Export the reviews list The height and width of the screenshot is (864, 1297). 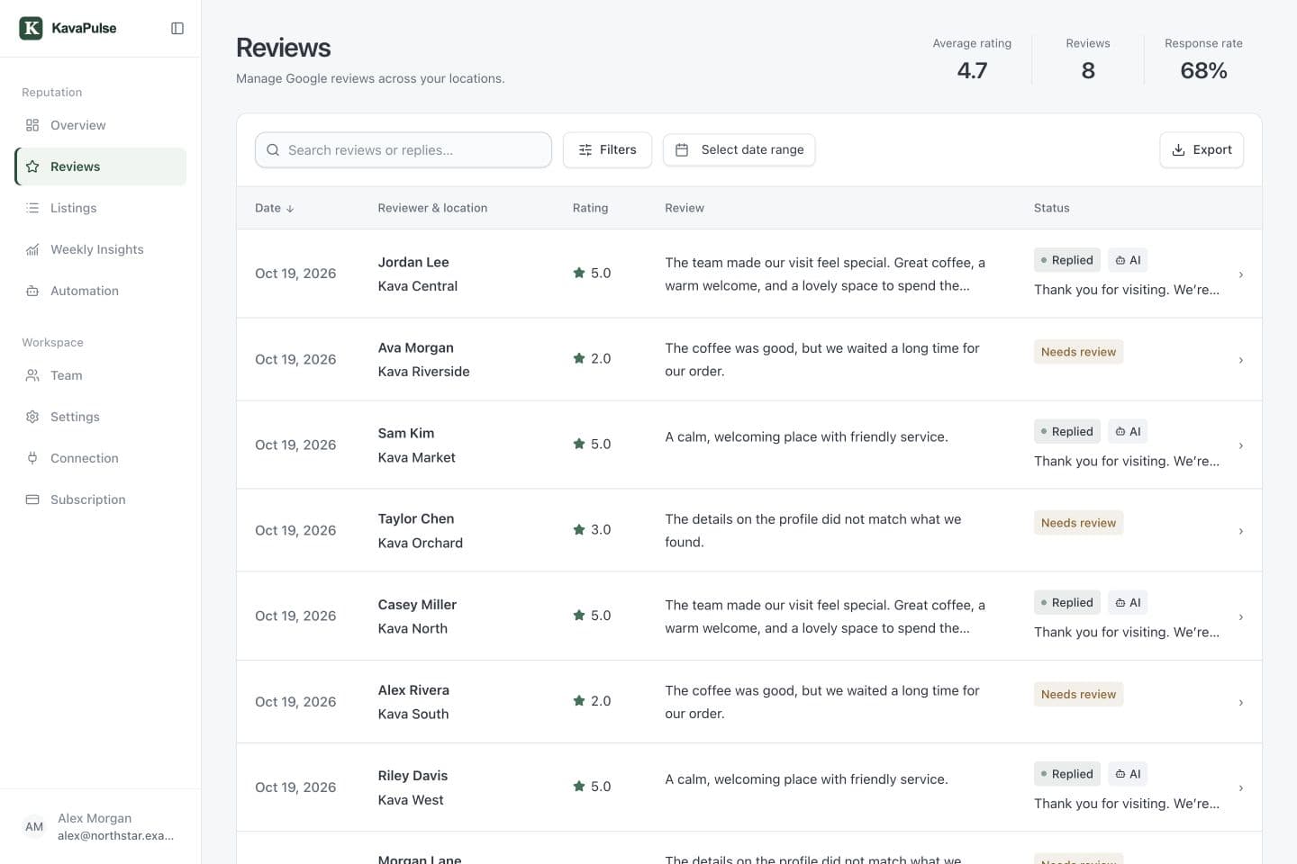pyautogui.click(x=1202, y=150)
